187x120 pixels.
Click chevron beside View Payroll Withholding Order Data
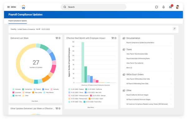pyautogui.click(x=171, y=79)
